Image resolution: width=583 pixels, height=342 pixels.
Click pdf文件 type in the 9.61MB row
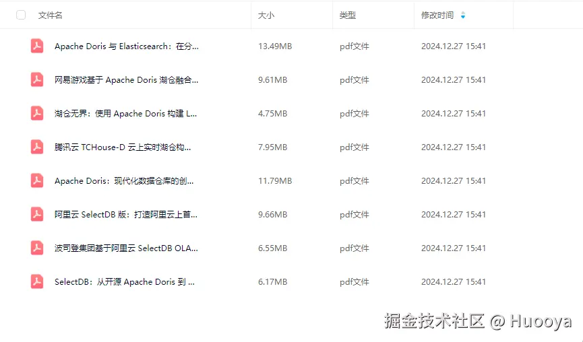pyautogui.click(x=355, y=80)
